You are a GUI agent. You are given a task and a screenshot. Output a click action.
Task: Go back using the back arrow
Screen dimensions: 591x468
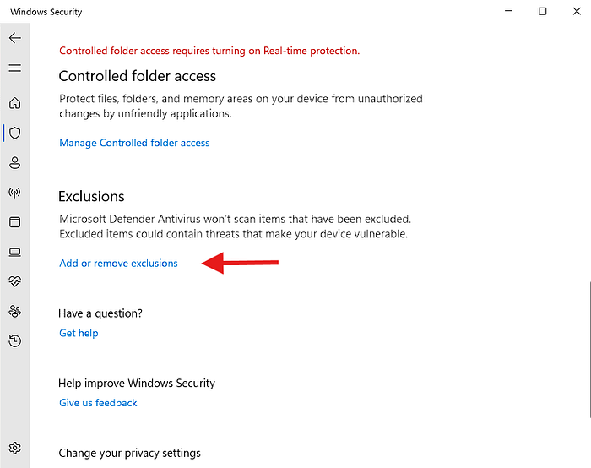(x=14, y=38)
